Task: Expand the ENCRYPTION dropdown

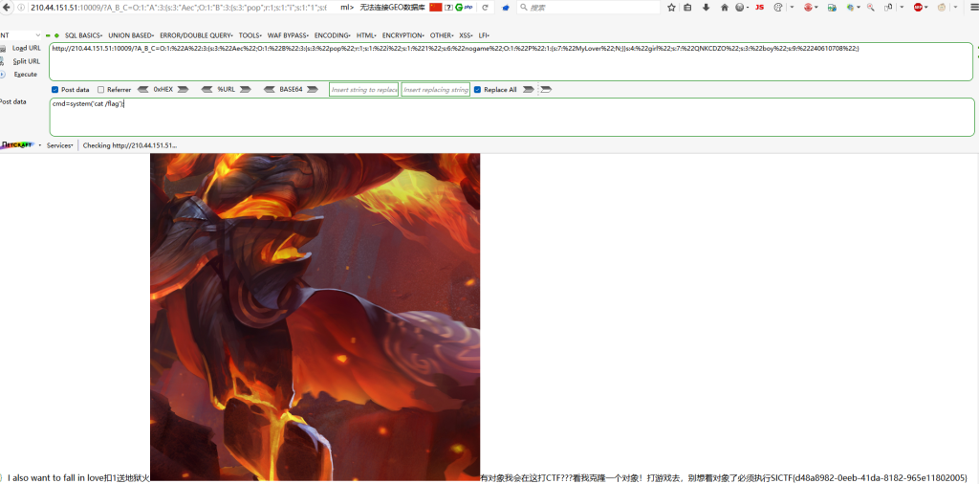Action: [402, 35]
